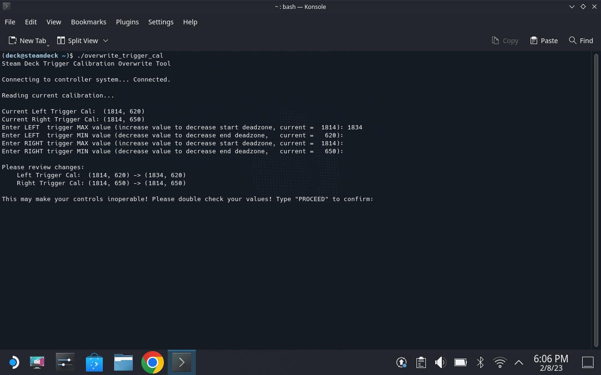Click the 'Enter RIGHT trigger MAX value' line

click(173, 143)
